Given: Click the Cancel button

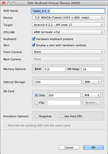Looking at the screenshot, I should click(x=69, y=147).
